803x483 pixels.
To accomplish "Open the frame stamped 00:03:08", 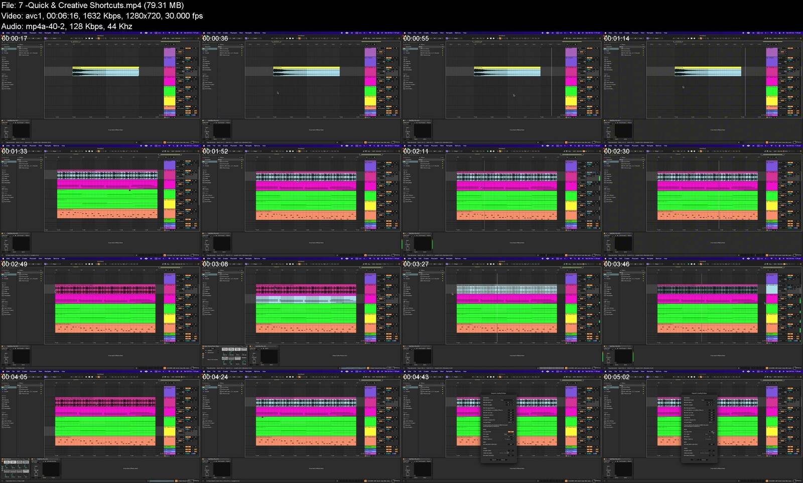I will click(x=301, y=313).
